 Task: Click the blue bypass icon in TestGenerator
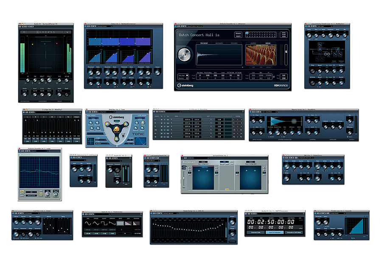tap(84, 213)
